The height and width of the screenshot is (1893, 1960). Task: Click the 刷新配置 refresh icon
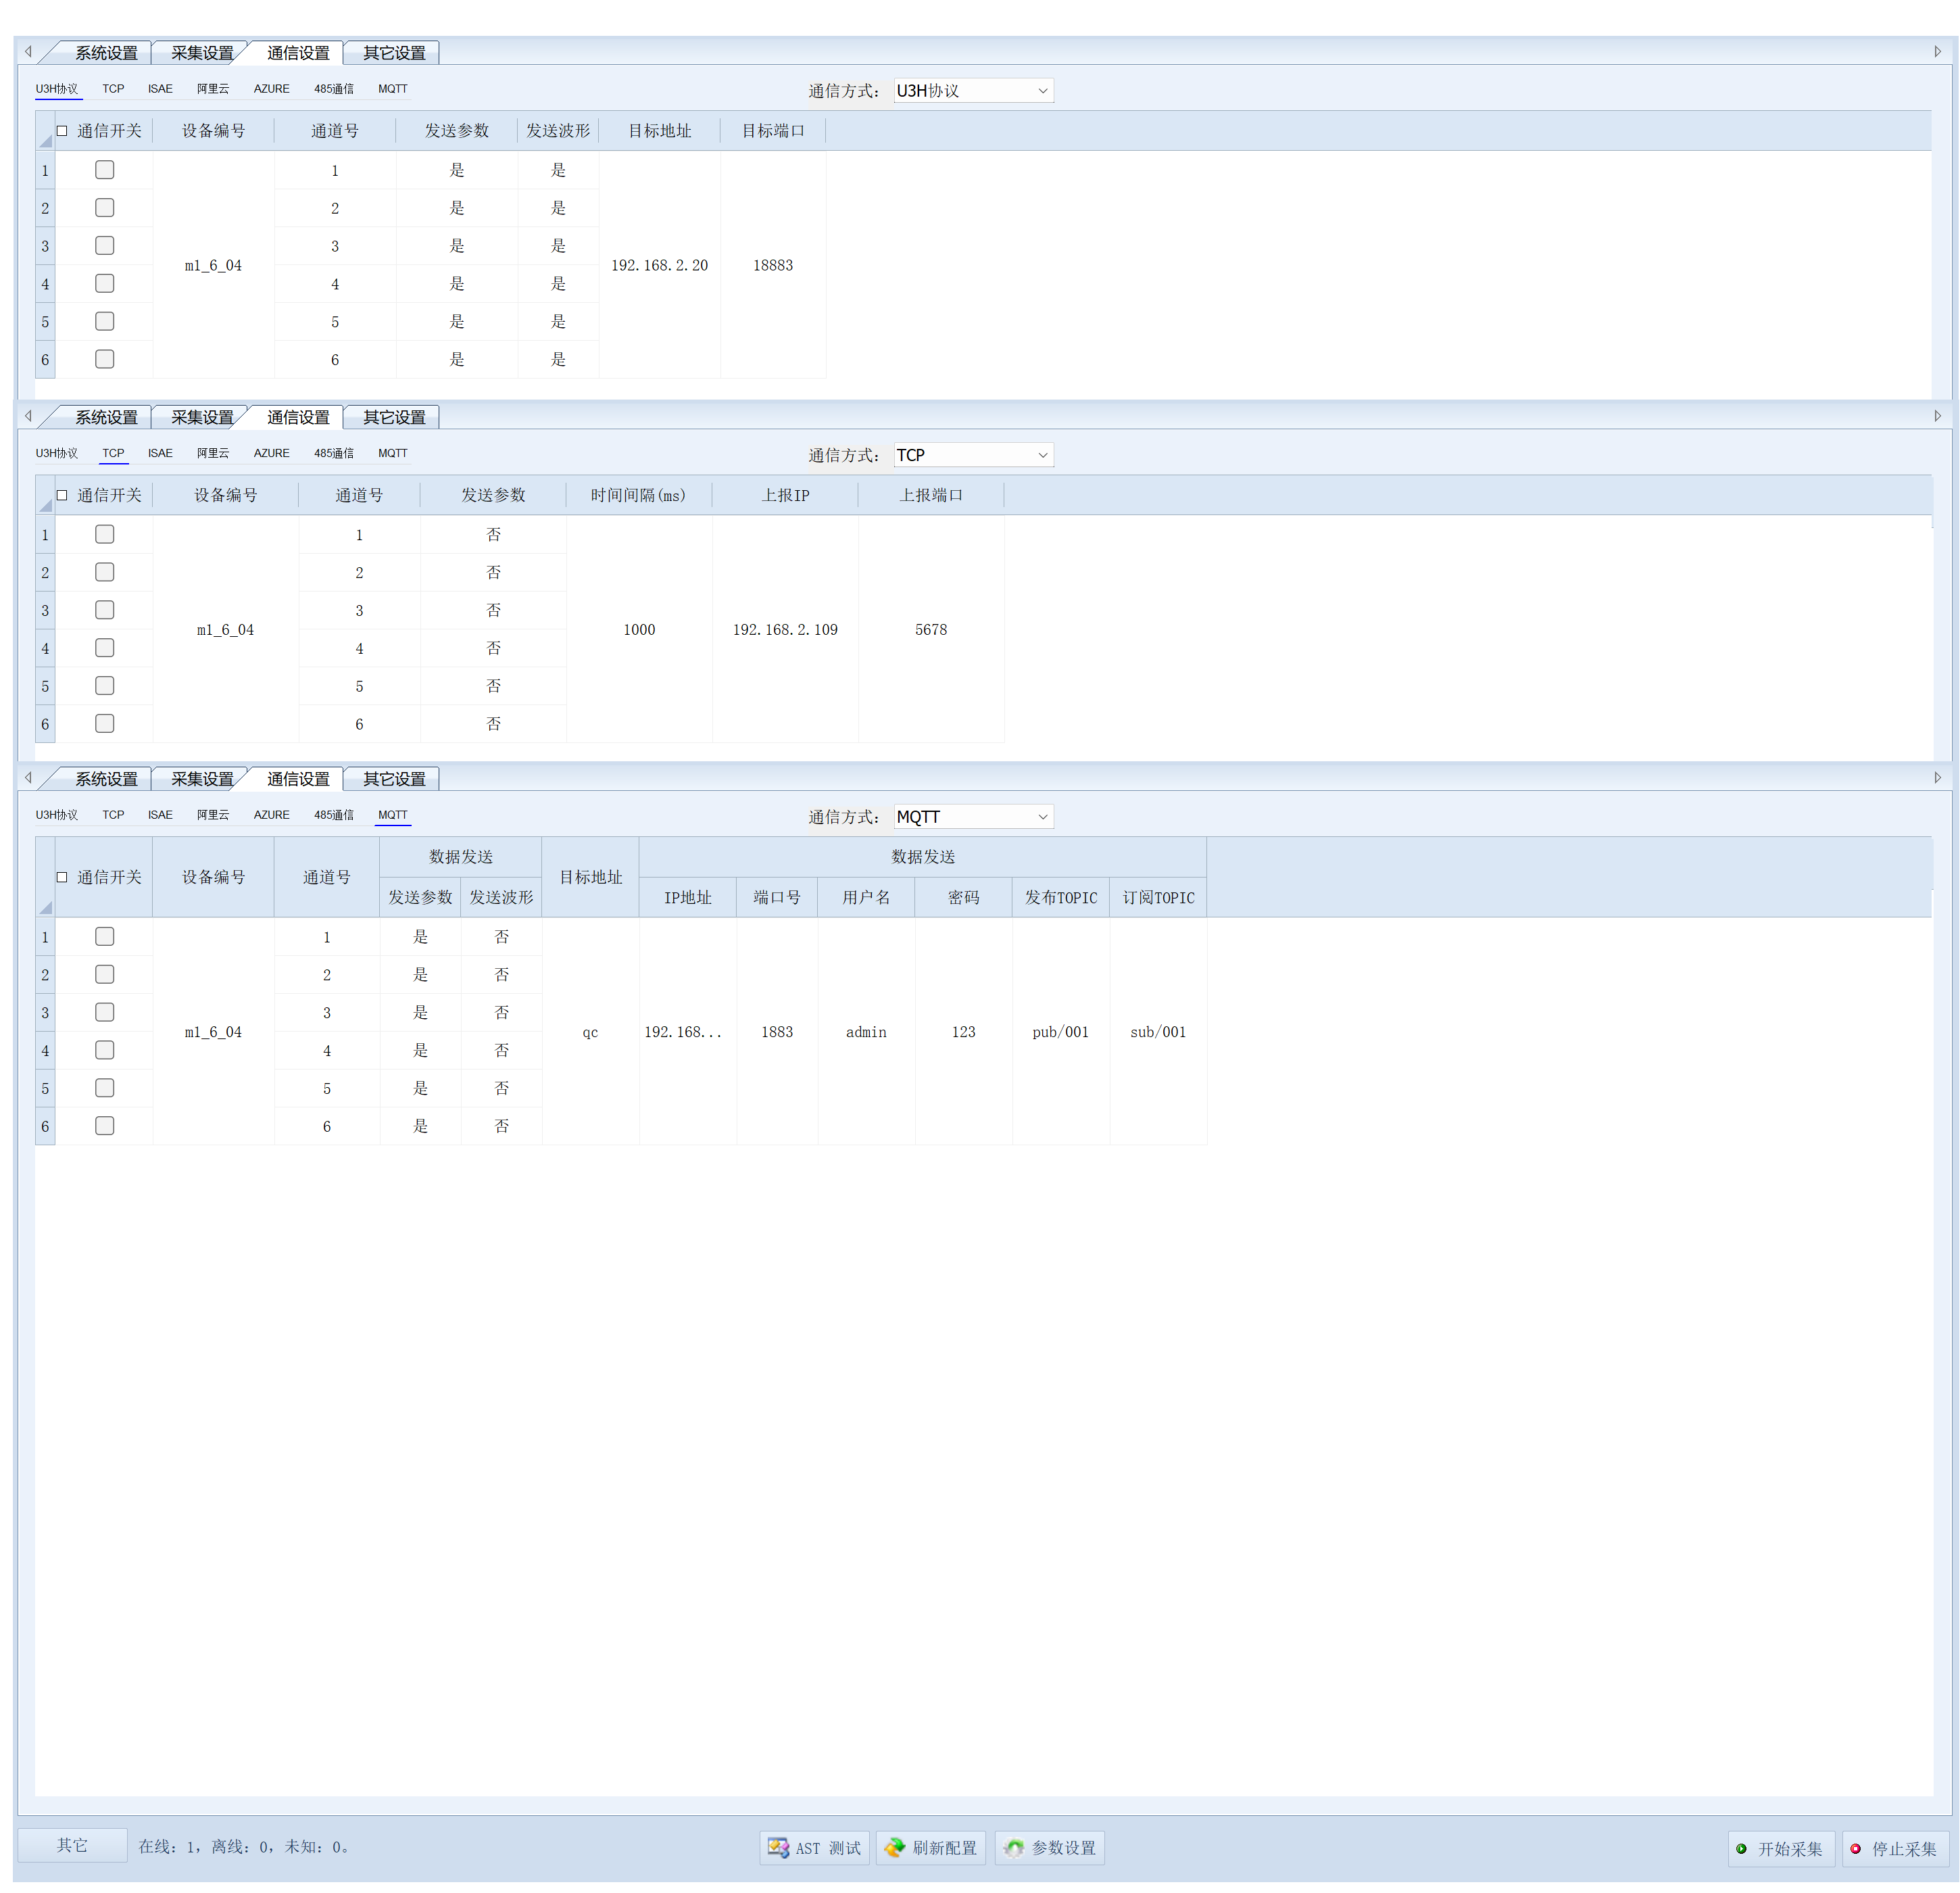pyautogui.click(x=894, y=1848)
